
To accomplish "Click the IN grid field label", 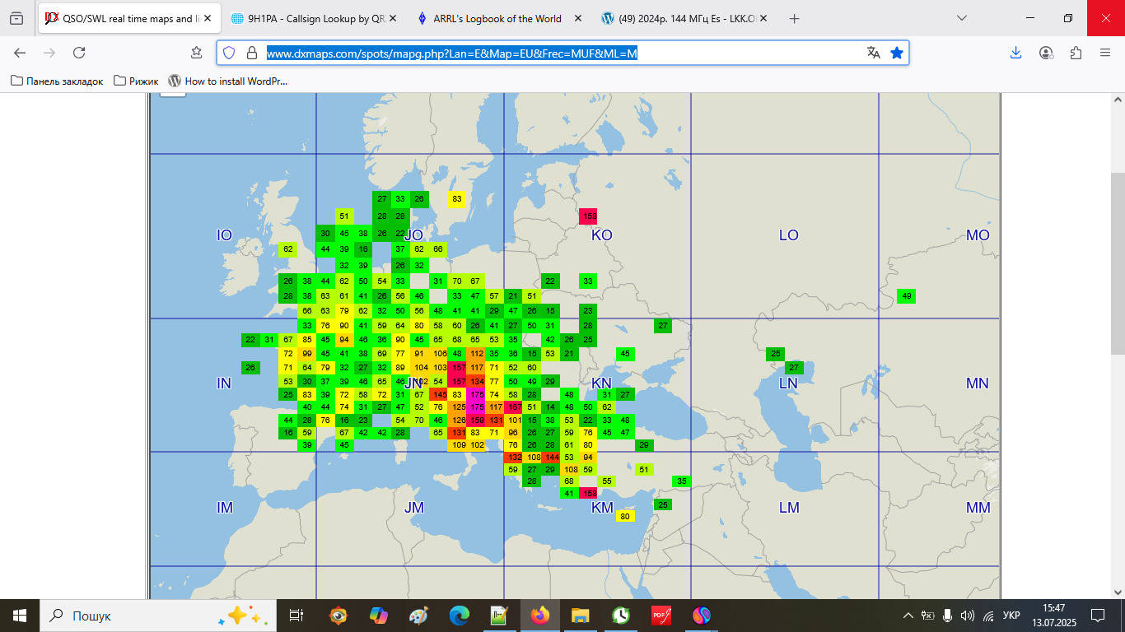I will point(224,383).
